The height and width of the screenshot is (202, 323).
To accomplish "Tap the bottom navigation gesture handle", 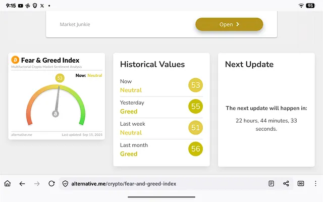I will pyautogui.click(x=161, y=197).
